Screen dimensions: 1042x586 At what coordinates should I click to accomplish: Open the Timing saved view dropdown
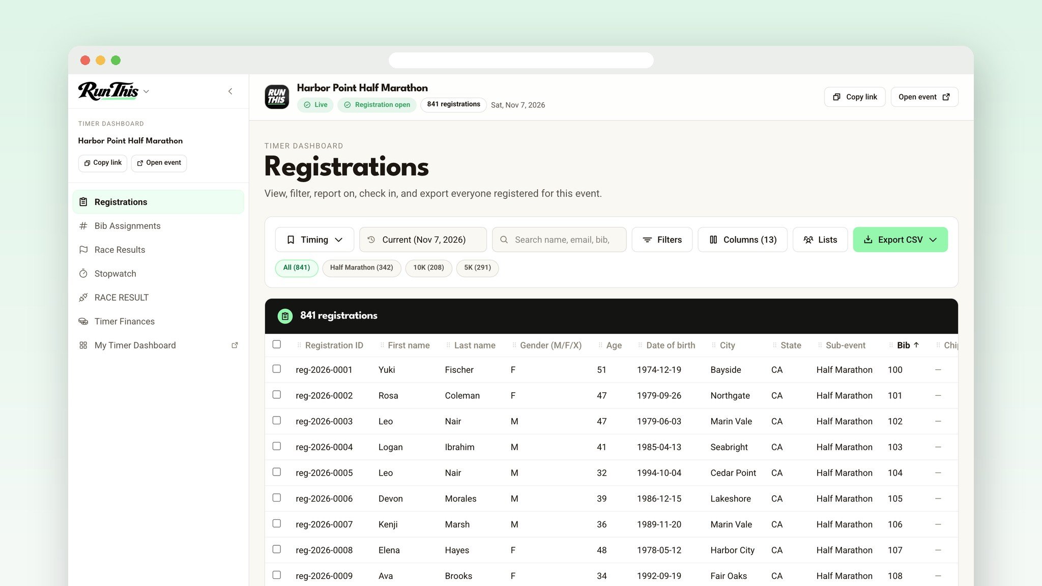coord(314,240)
